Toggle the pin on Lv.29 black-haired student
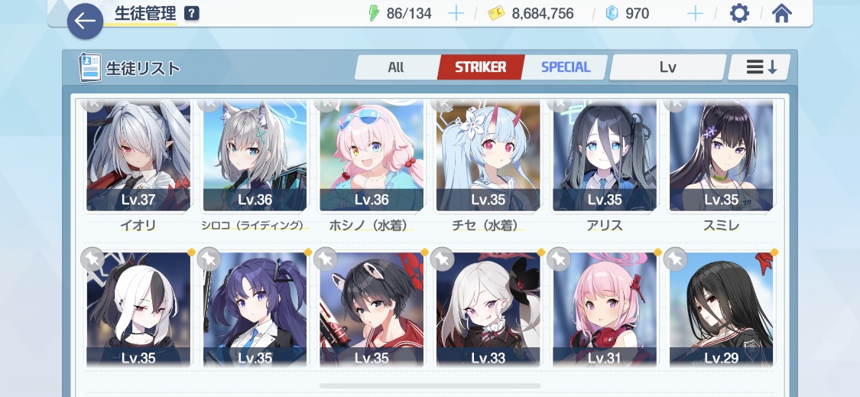This screenshot has width=860, height=397. pos(675,259)
